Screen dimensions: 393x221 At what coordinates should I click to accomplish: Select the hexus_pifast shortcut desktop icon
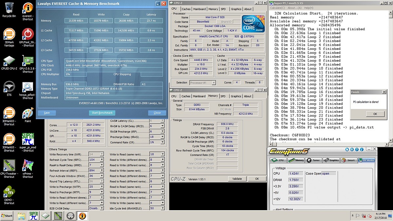pyautogui.click(x=28, y=91)
